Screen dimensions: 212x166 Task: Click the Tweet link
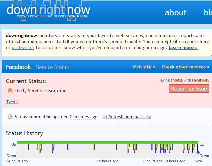click(12, 102)
